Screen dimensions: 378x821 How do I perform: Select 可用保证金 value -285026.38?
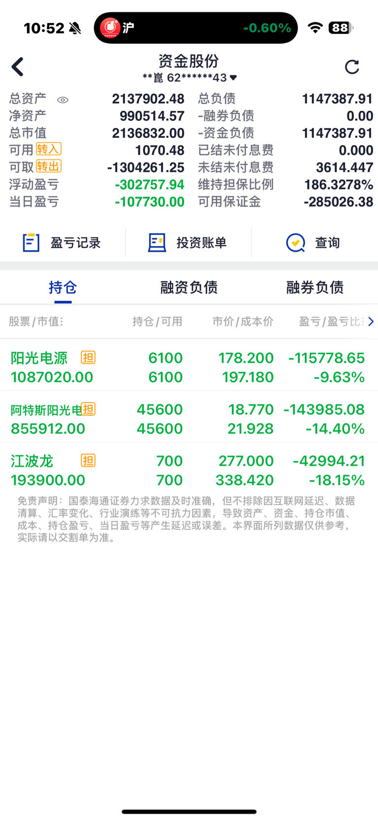click(x=339, y=202)
